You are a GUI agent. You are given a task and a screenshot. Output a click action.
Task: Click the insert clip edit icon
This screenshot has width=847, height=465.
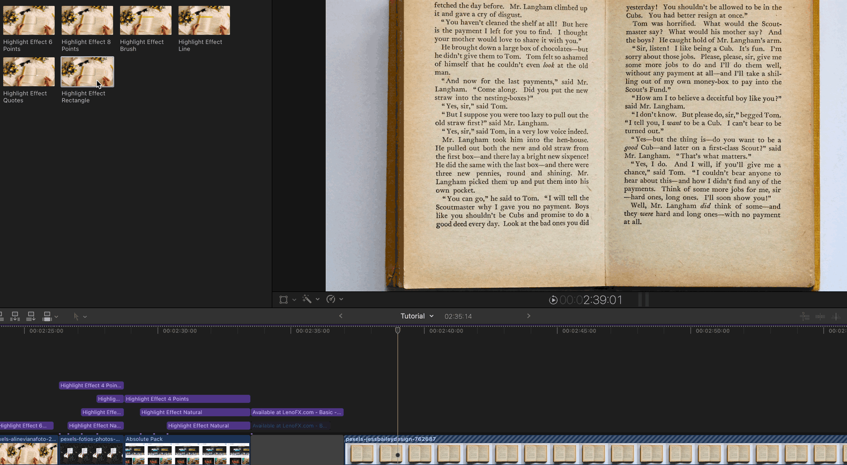coord(15,317)
